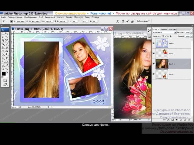Set the foreground color swatch
The height and width of the screenshot is (145, 194).
[x=4, y=74]
